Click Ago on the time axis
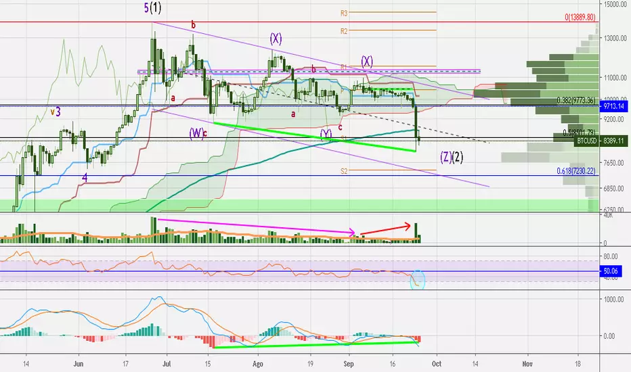The width and height of the screenshot is (631, 372). [x=257, y=364]
